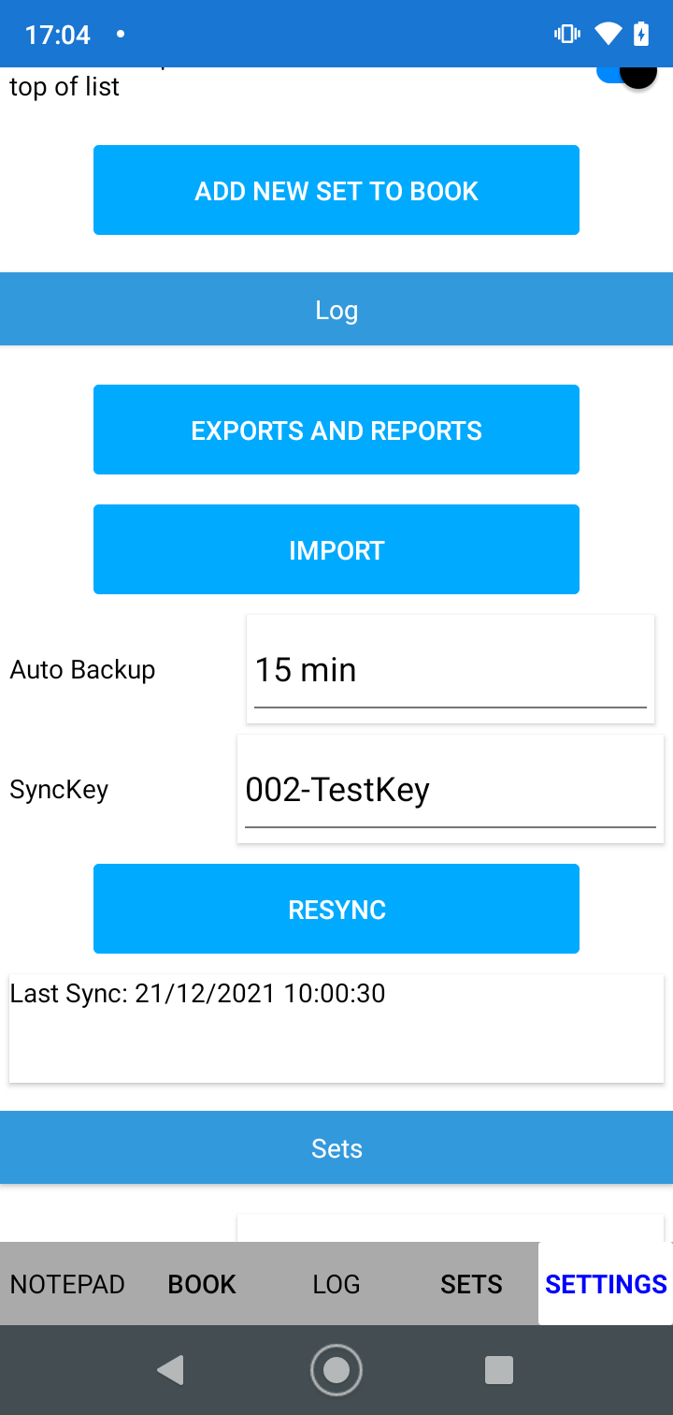Open recent apps via the square icon

[498, 1369]
